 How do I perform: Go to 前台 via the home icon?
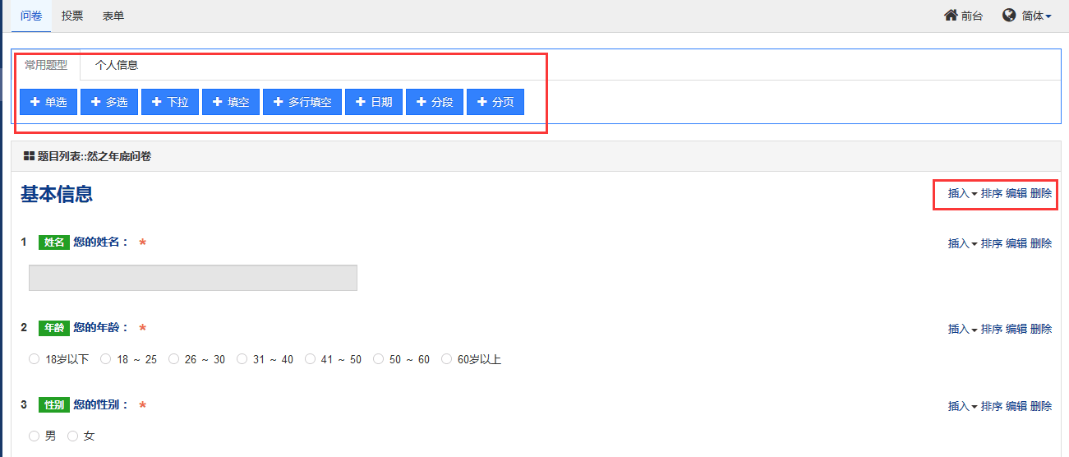[x=963, y=16]
